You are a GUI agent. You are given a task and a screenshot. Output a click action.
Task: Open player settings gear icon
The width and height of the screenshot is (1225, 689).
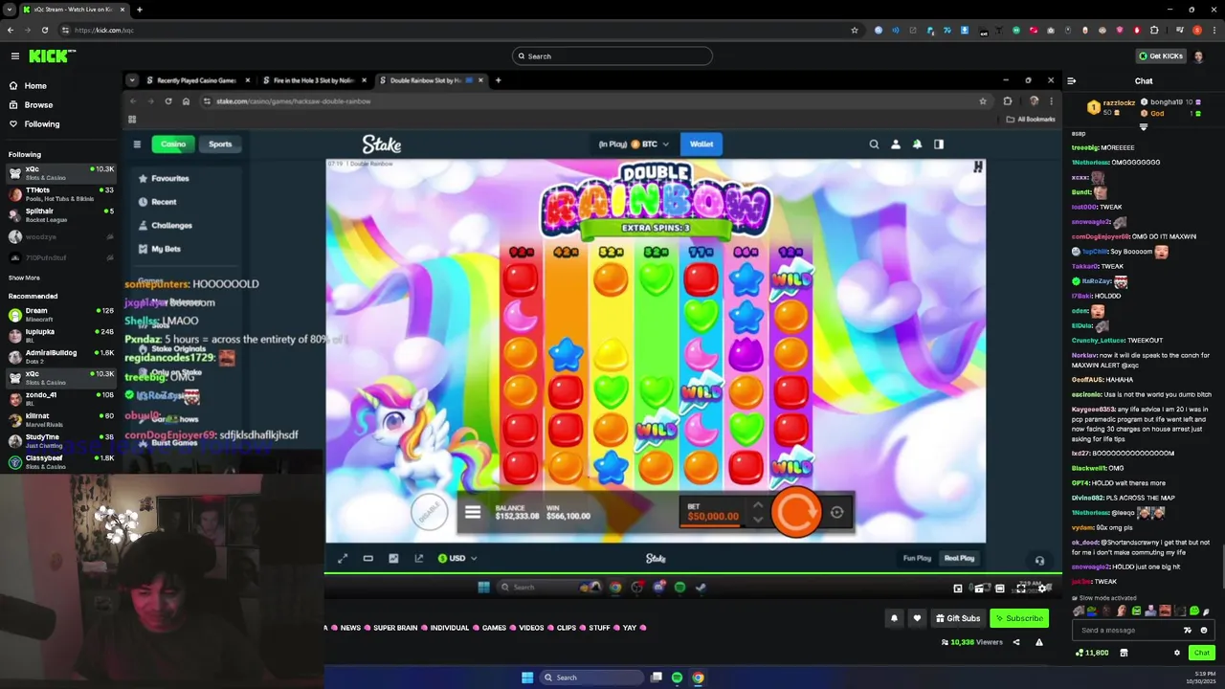(1044, 588)
